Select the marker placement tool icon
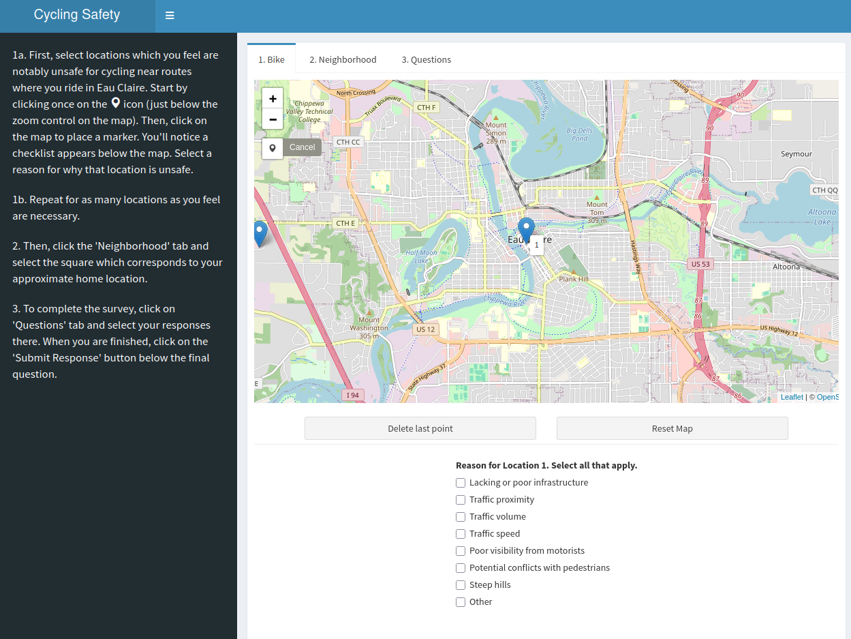This screenshot has height=639, width=851. click(273, 148)
